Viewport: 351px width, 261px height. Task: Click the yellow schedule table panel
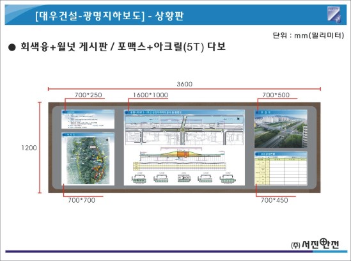pos(281,168)
